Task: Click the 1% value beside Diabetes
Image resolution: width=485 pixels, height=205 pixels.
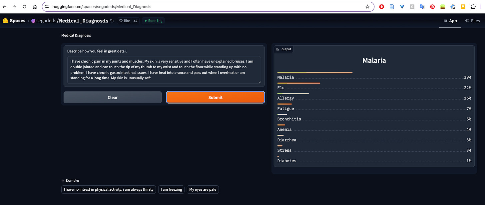Action: tap(469, 161)
